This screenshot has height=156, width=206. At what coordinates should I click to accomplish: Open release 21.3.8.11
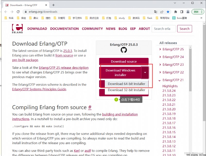click(x=169, y=151)
